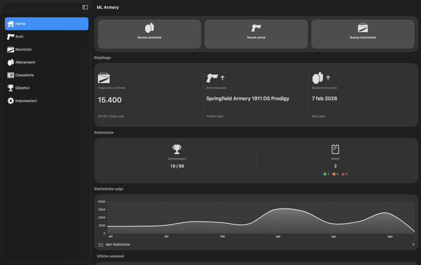This screenshot has height=265, width=421.
Task: Toggle the sidebar panel icon
Action: coord(85,7)
